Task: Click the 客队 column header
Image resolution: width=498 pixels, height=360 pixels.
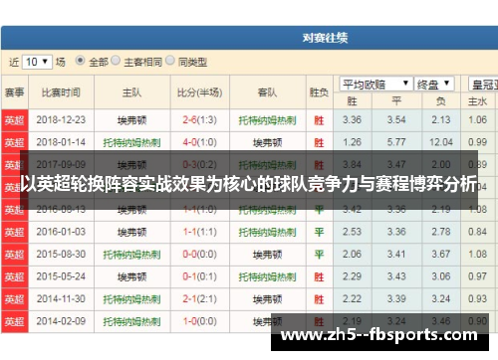Action: 267,92
